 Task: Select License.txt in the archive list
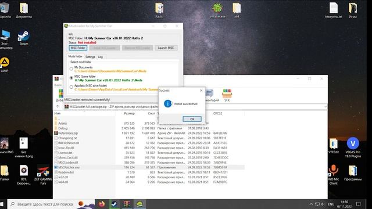click(65, 153)
